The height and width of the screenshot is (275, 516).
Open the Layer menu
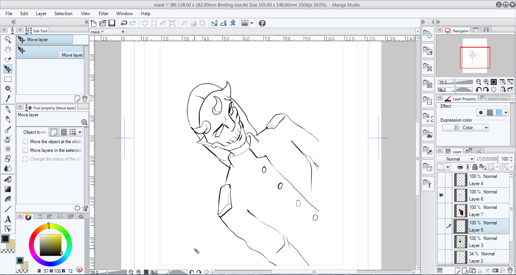(41, 14)
